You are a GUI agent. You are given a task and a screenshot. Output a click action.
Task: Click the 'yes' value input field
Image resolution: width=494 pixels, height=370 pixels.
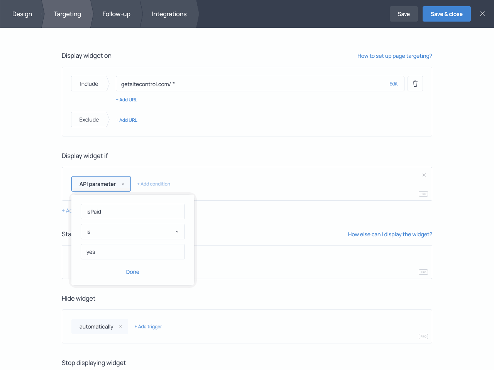pyautogui.click(x=133, y=252)
